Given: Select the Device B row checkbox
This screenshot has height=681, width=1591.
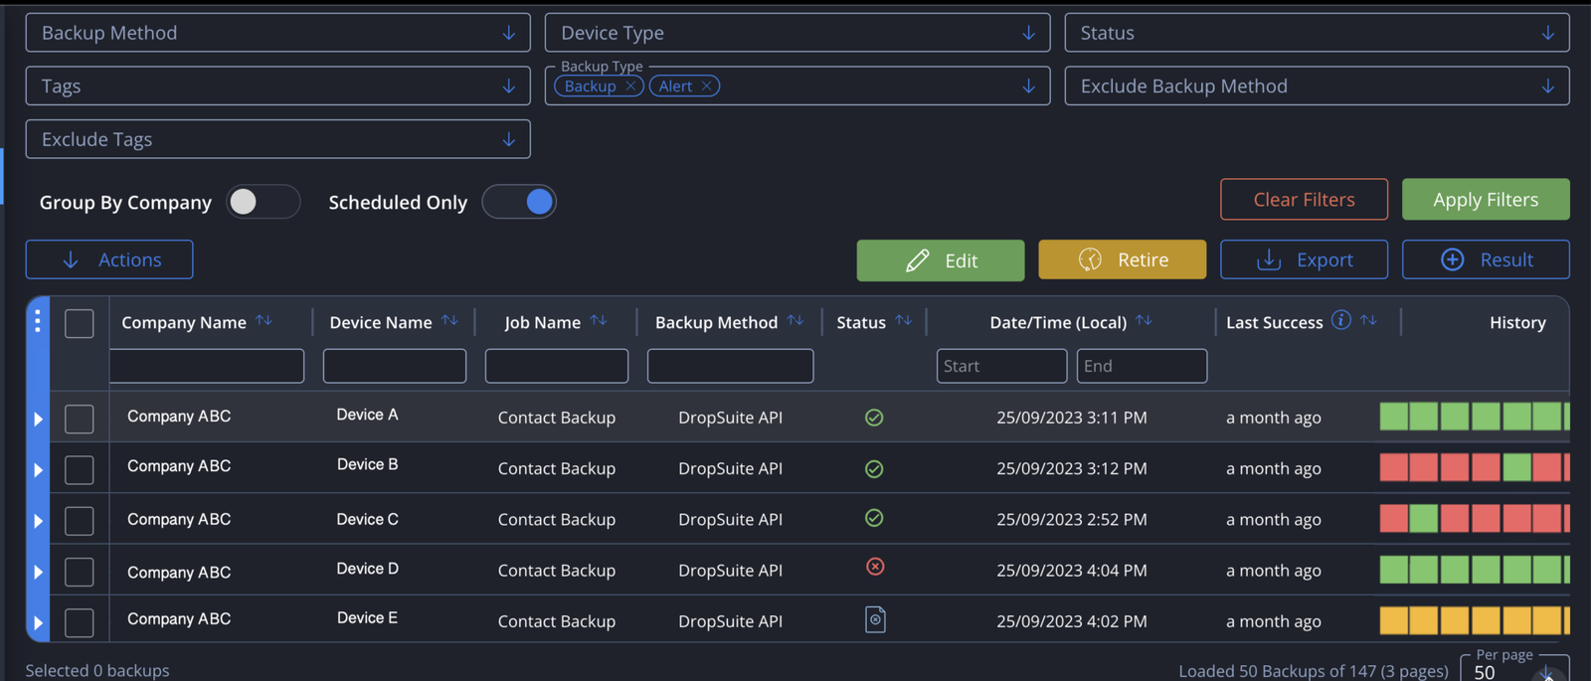Looking at the screenshot, I should (x=80, y=469).
